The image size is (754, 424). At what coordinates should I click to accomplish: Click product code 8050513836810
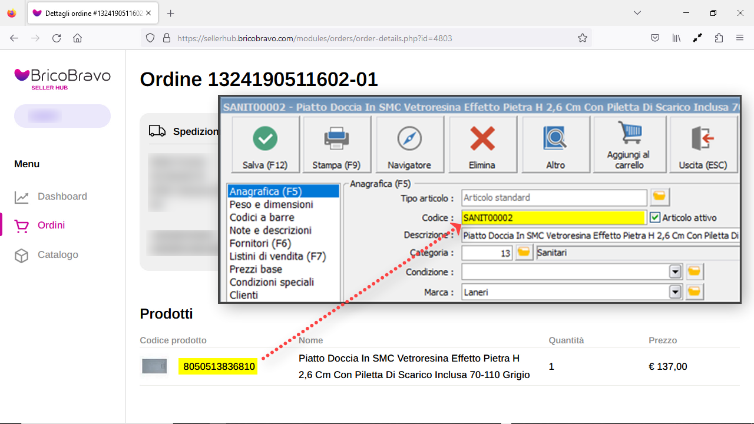pos(219,366)
